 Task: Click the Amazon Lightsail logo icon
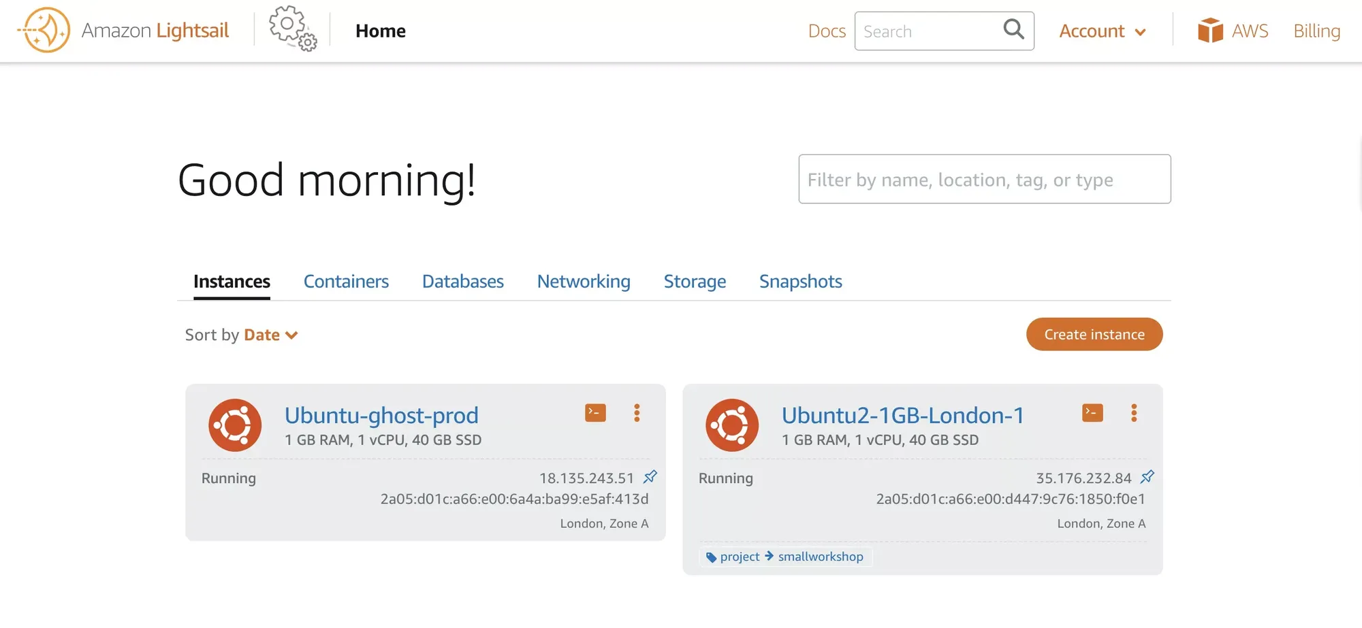(44, 31)
